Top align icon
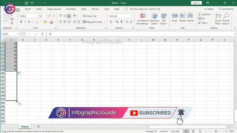The width and height of the screenshot is (237, 133). tap(61, 16)
